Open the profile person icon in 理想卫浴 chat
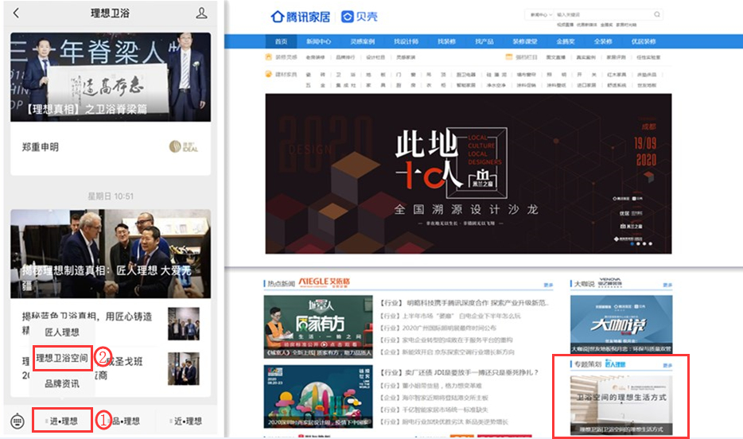743x439 pixels. click(x=201, y=13)
